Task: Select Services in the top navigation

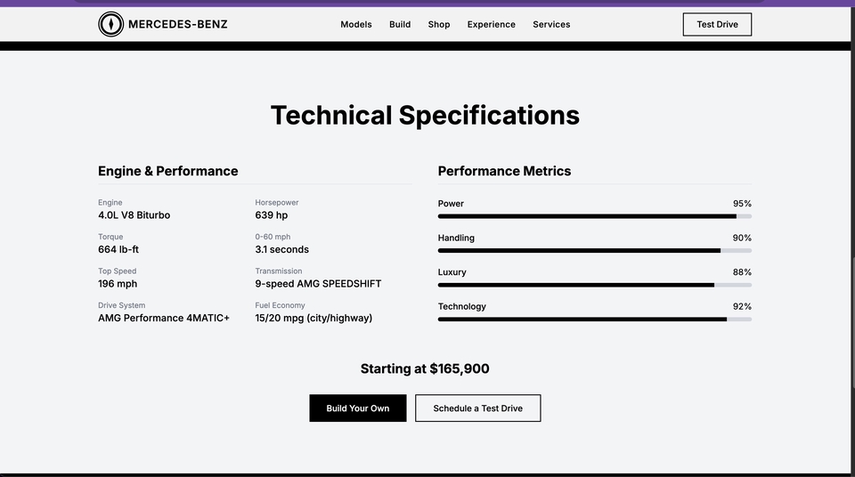Action: [x=551, y=25]
